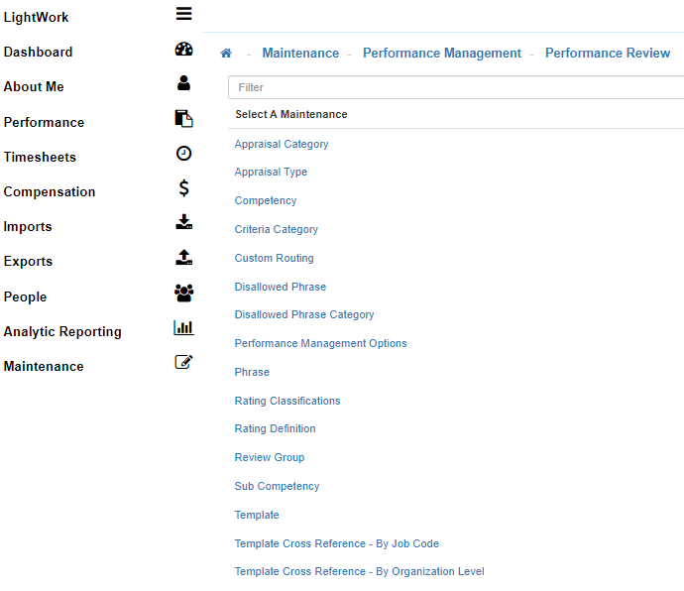Image resolution: width=684 pixels, height=591 pixels.
Task: Click the Dashboard gauge icon
Action: point(183,50)
